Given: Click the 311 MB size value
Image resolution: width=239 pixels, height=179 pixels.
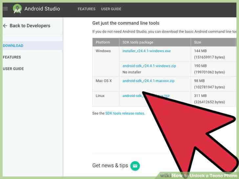Looking at the screenshot, I should [x=200, y=96].
